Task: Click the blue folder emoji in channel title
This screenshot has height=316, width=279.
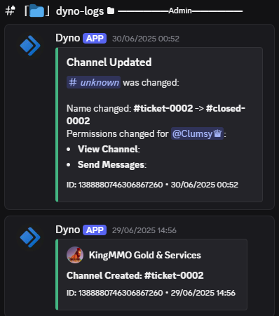Action: pyautogui.click(x=37, y=11)
